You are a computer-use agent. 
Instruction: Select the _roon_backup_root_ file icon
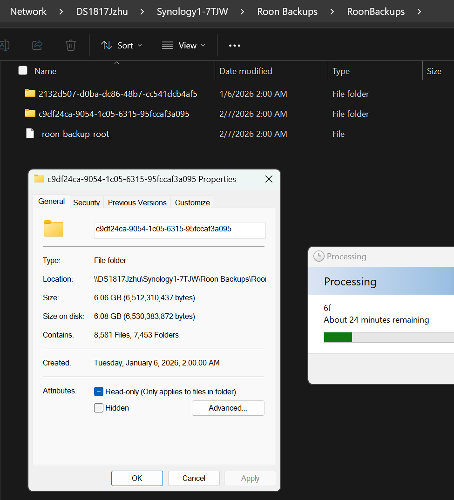[30, 134]
